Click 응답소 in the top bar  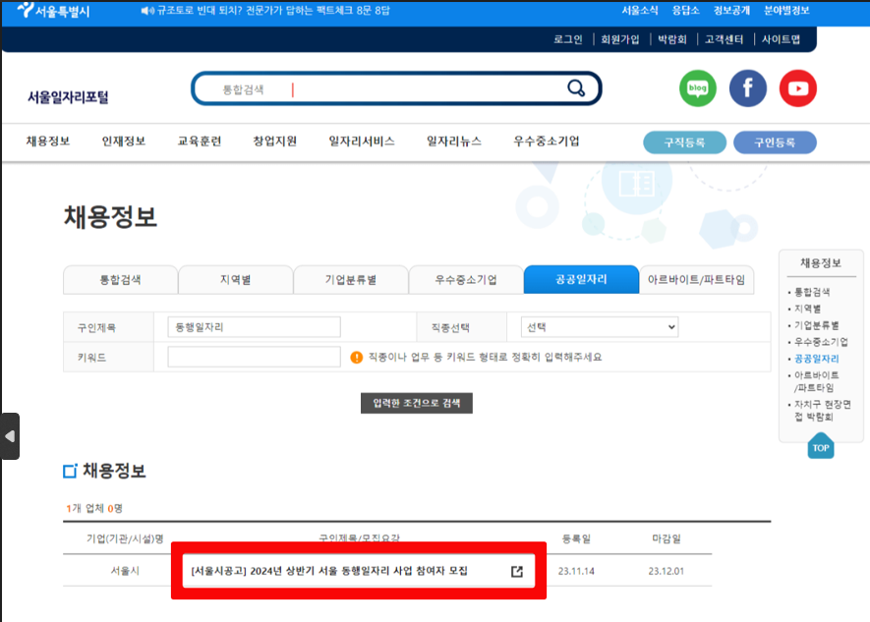point(686,11)
